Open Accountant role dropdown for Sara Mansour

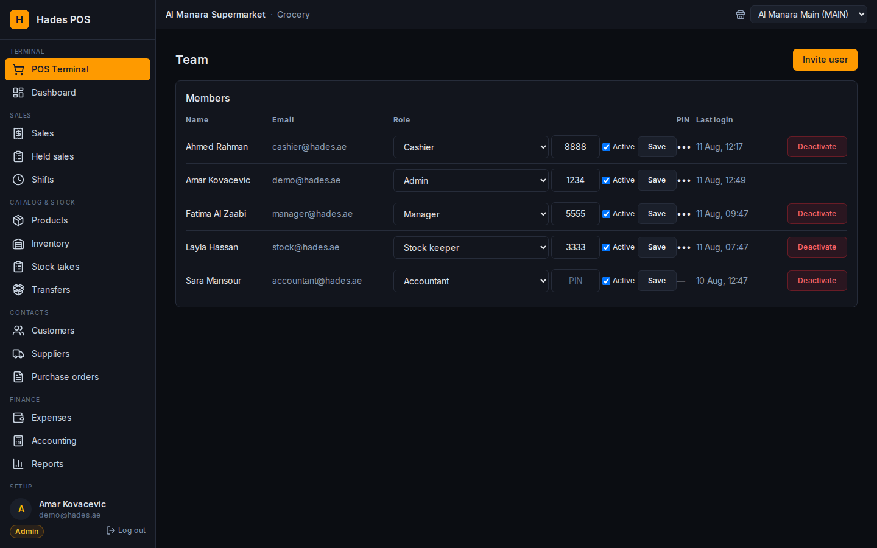pyautogui.click(x=471, y=281)
